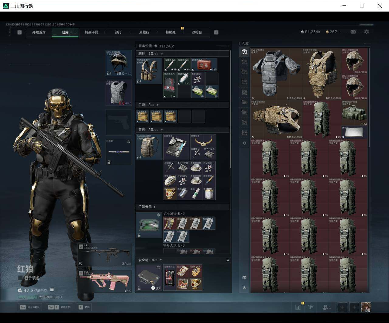Switch to the 部门 tab
The image size is (389, 323).
pyautogui.click(x=118, y=32)
